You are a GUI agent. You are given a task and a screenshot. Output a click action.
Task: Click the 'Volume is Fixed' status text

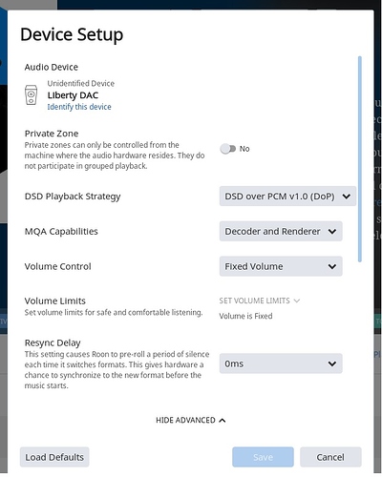click(245, 316)
